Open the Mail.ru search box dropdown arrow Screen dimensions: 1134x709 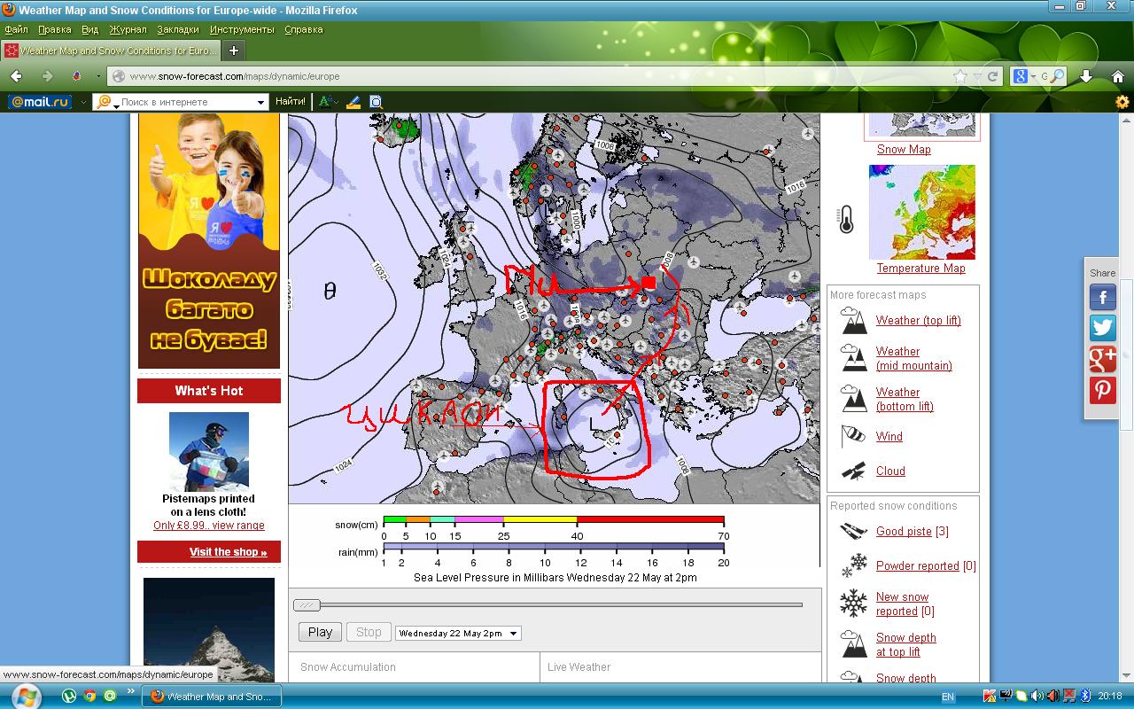point(260,102)
